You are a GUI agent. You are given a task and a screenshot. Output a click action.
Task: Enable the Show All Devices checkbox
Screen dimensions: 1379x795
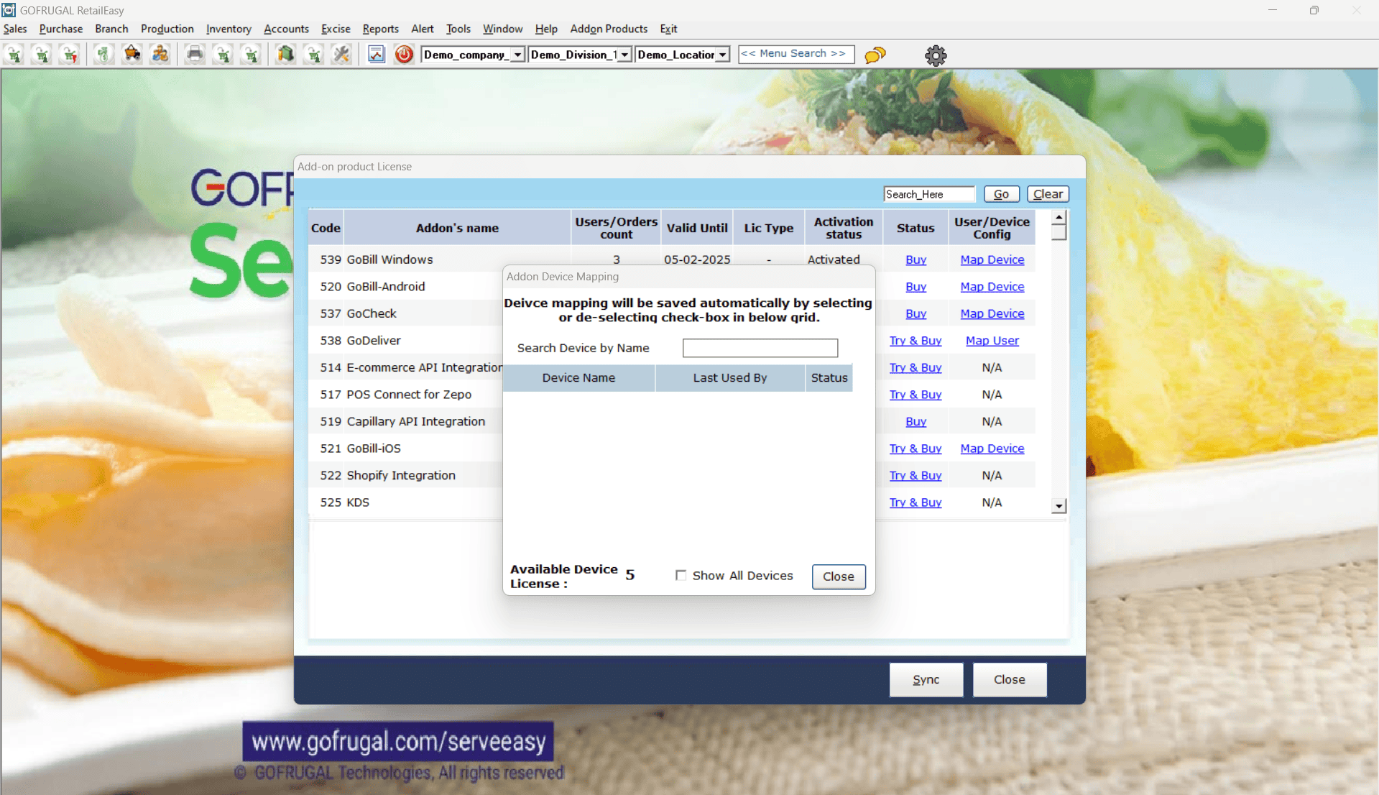[681, 576]
